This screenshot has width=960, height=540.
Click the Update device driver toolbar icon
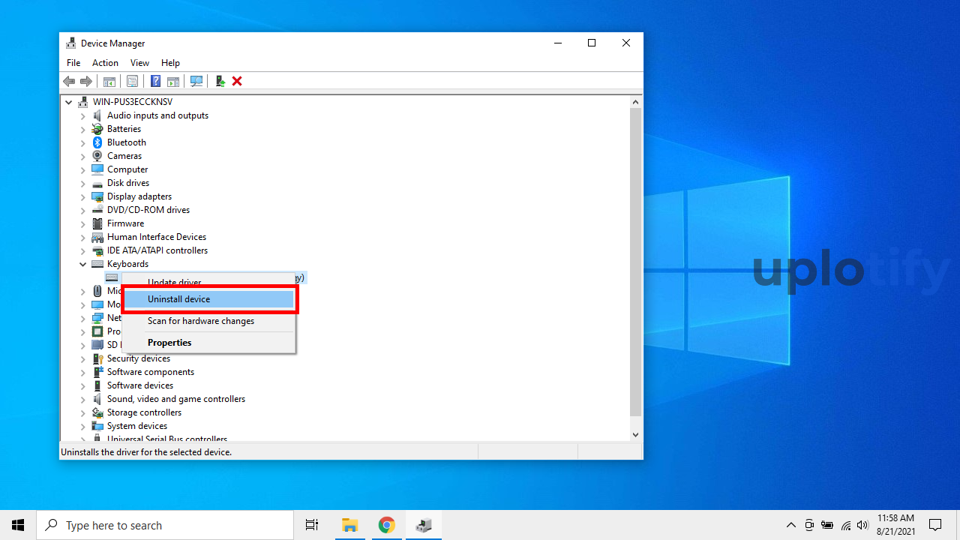click(220, 81)
